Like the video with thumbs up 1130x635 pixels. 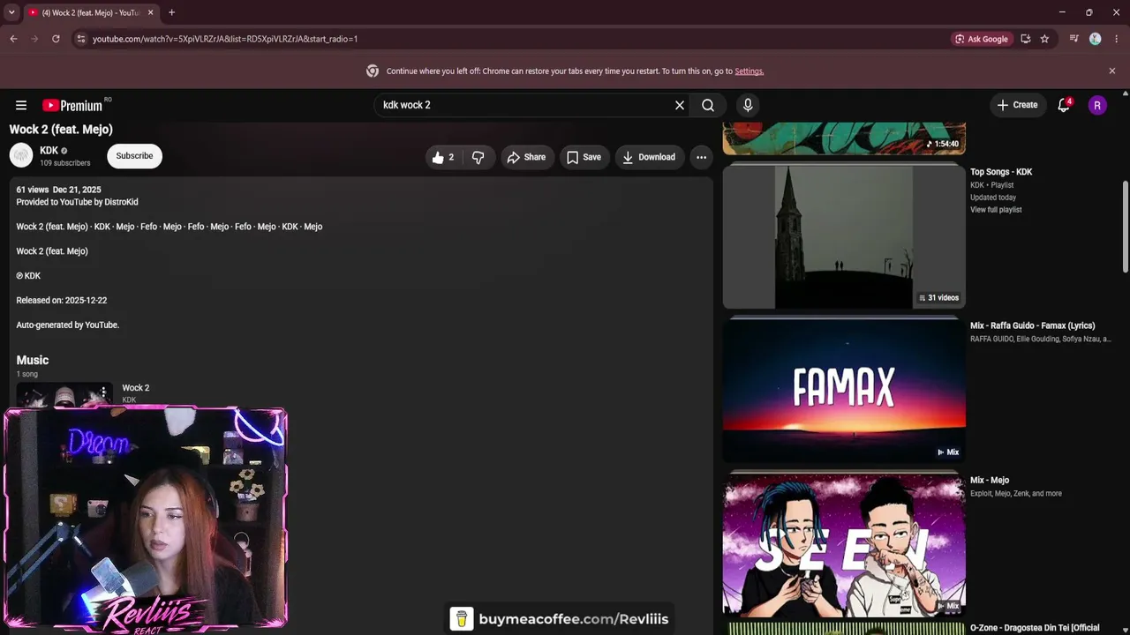(441, 157)
